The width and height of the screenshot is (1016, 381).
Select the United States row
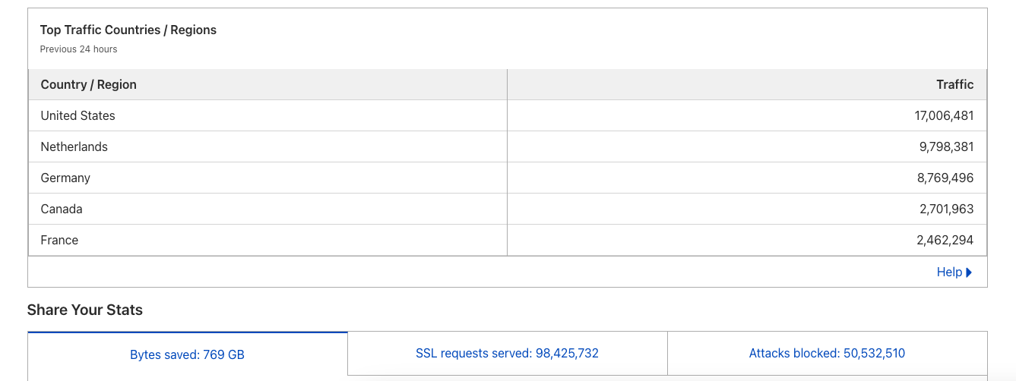click(508, 115)
